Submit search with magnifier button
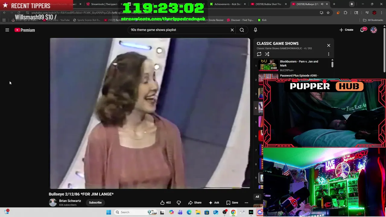 point(242,30)
